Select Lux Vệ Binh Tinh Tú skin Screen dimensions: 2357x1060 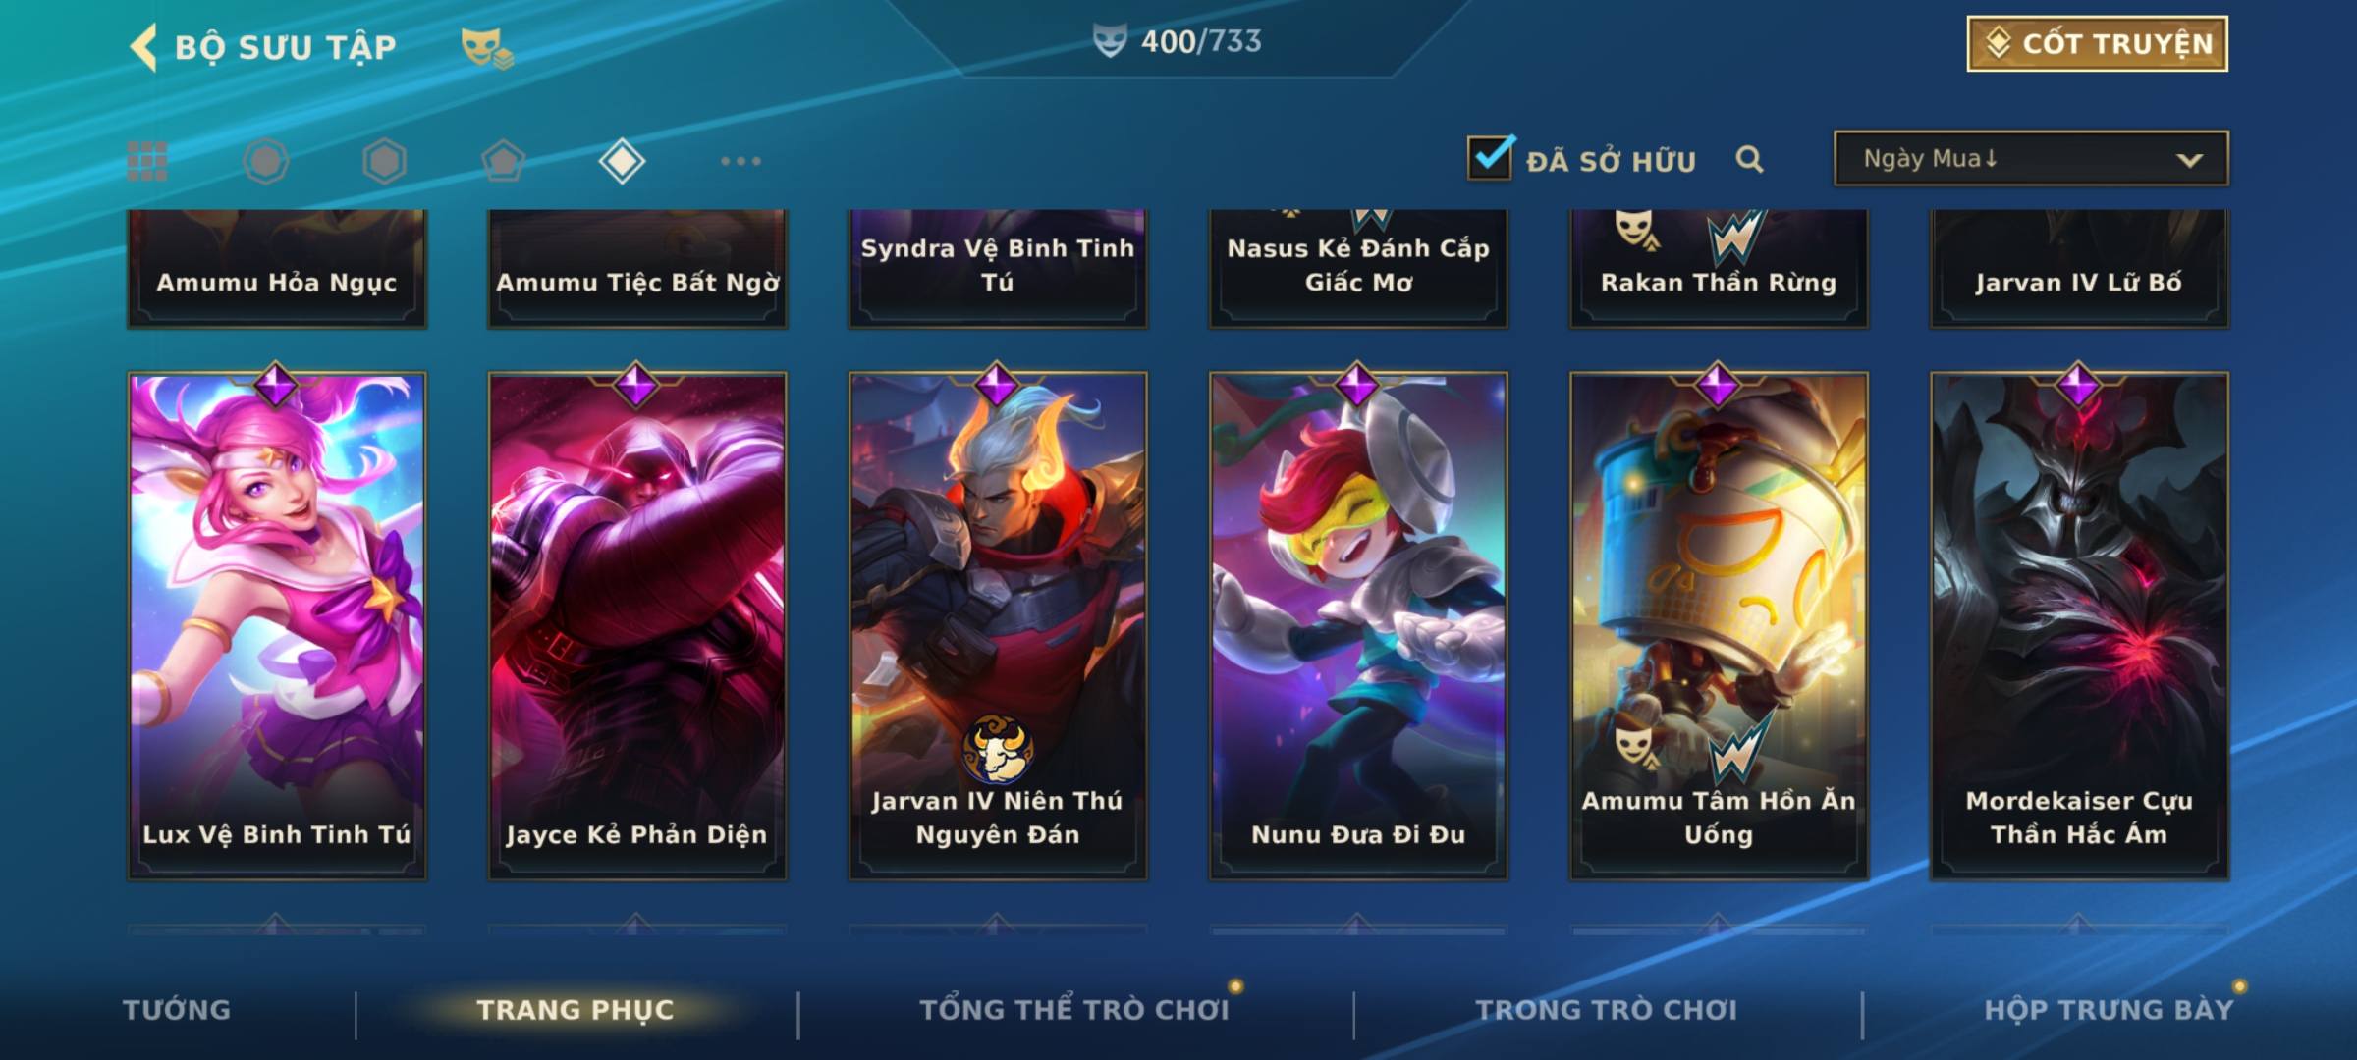(x=277, y=625)
